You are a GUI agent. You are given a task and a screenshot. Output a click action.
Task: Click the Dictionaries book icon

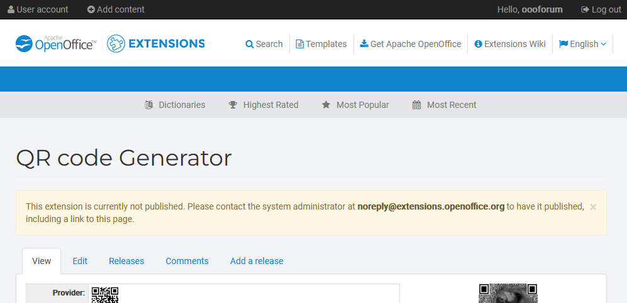tap(149, 105)
